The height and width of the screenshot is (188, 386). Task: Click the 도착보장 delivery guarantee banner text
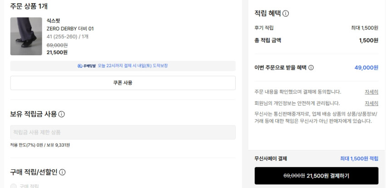(133, 66)
